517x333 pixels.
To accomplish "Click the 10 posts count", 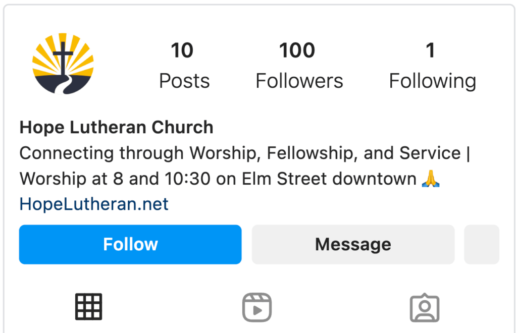I will (182, 50).
